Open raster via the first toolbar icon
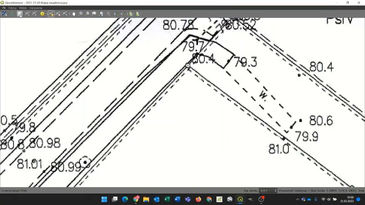The width and height of the screenshot is (365, 205). coord(4,14)
